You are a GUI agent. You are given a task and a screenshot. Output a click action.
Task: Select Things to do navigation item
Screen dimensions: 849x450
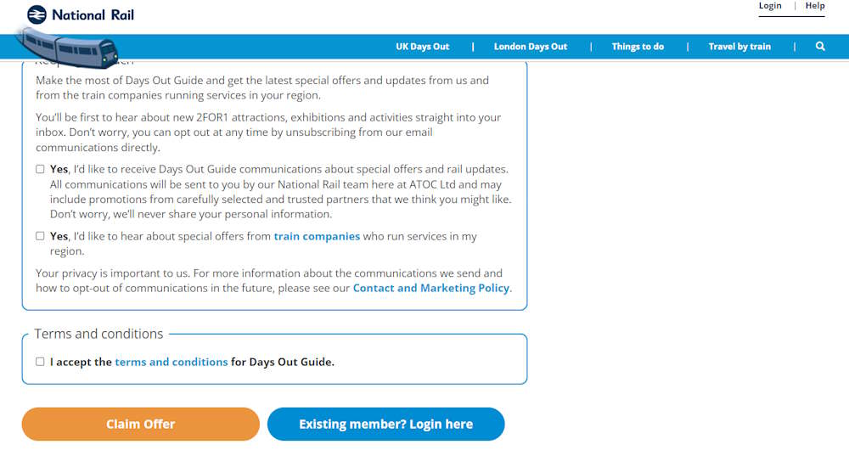click(x=638, y=47)
